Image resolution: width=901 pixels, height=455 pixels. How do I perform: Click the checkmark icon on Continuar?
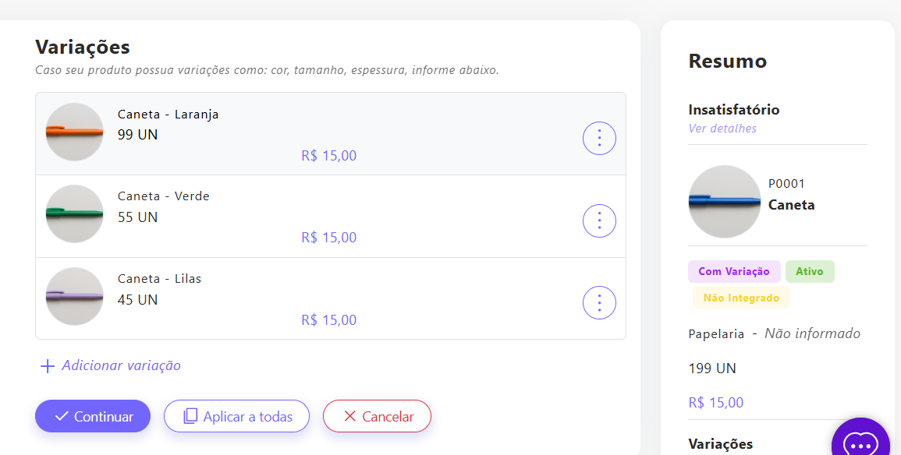(62, 417)
